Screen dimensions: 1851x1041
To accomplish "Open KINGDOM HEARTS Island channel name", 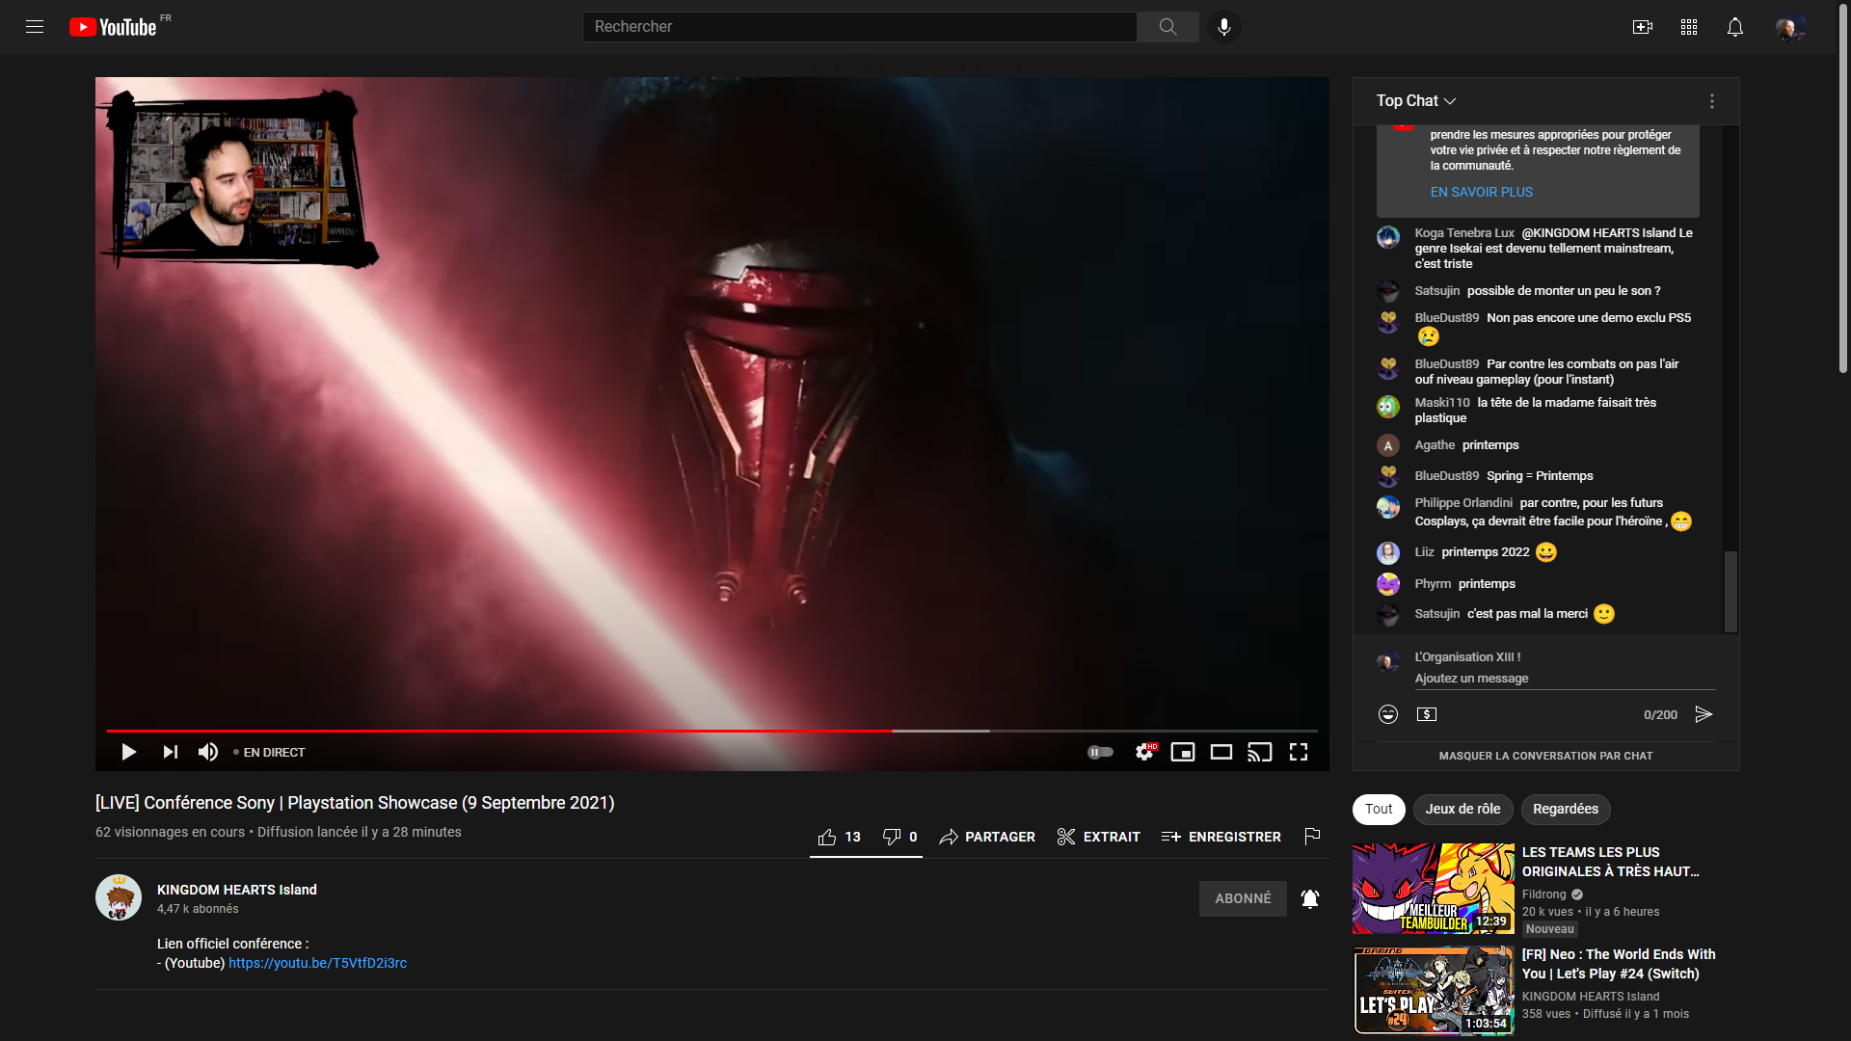I will 237,890.
